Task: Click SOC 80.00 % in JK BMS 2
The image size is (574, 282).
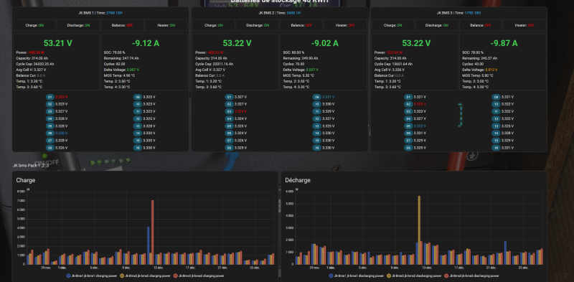Action: click(293, 52)
